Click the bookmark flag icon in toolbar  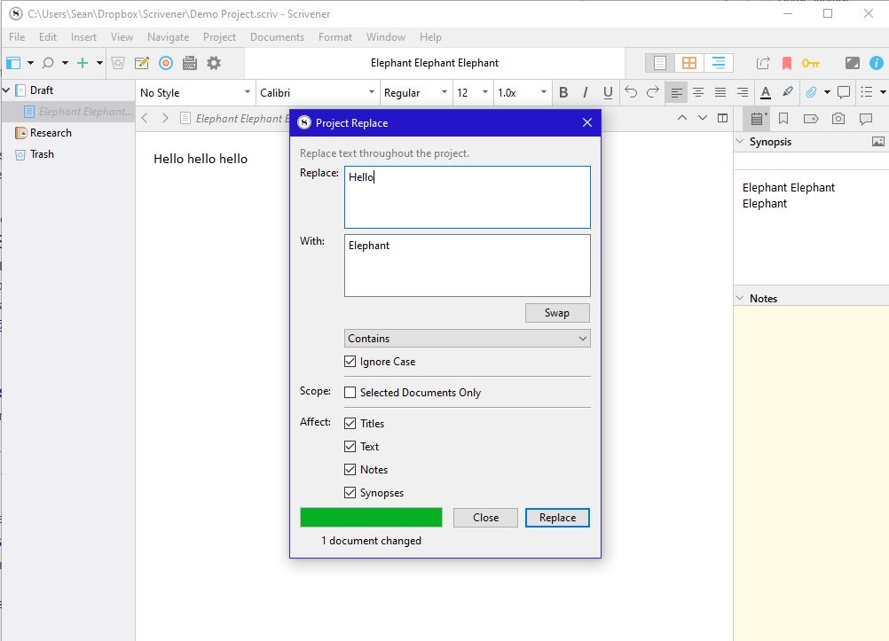coord(786,63)
